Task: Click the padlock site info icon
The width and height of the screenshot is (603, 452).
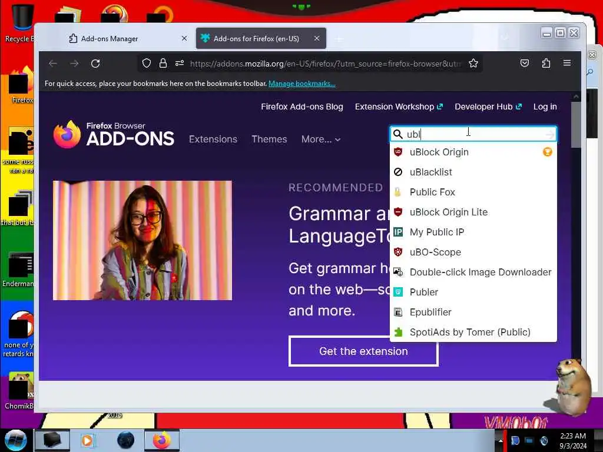Action: [x=163, y=64]
